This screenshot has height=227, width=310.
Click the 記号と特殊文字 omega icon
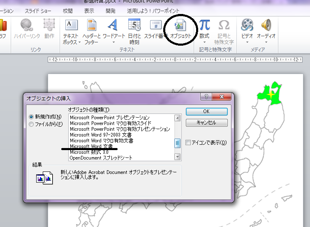224,25
